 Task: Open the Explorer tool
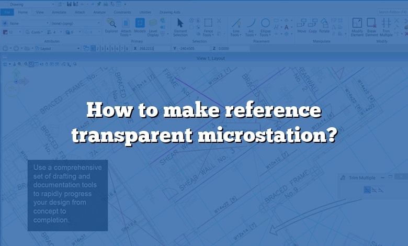point(111,26)
